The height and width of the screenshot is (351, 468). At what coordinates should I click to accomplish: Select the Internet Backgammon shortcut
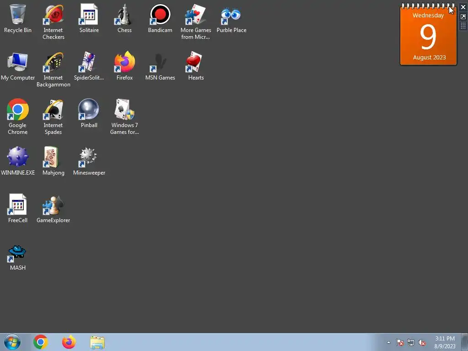(53, 69)
